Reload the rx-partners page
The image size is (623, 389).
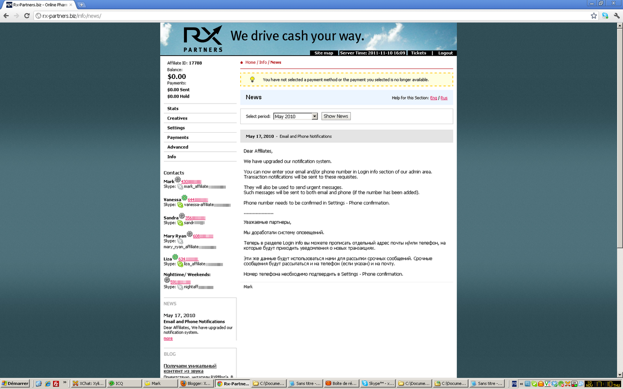click(27, 16)
